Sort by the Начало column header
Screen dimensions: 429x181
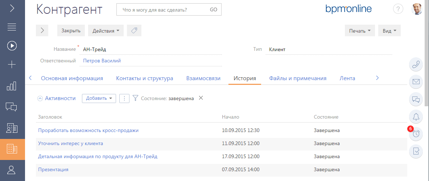[231, 117]
